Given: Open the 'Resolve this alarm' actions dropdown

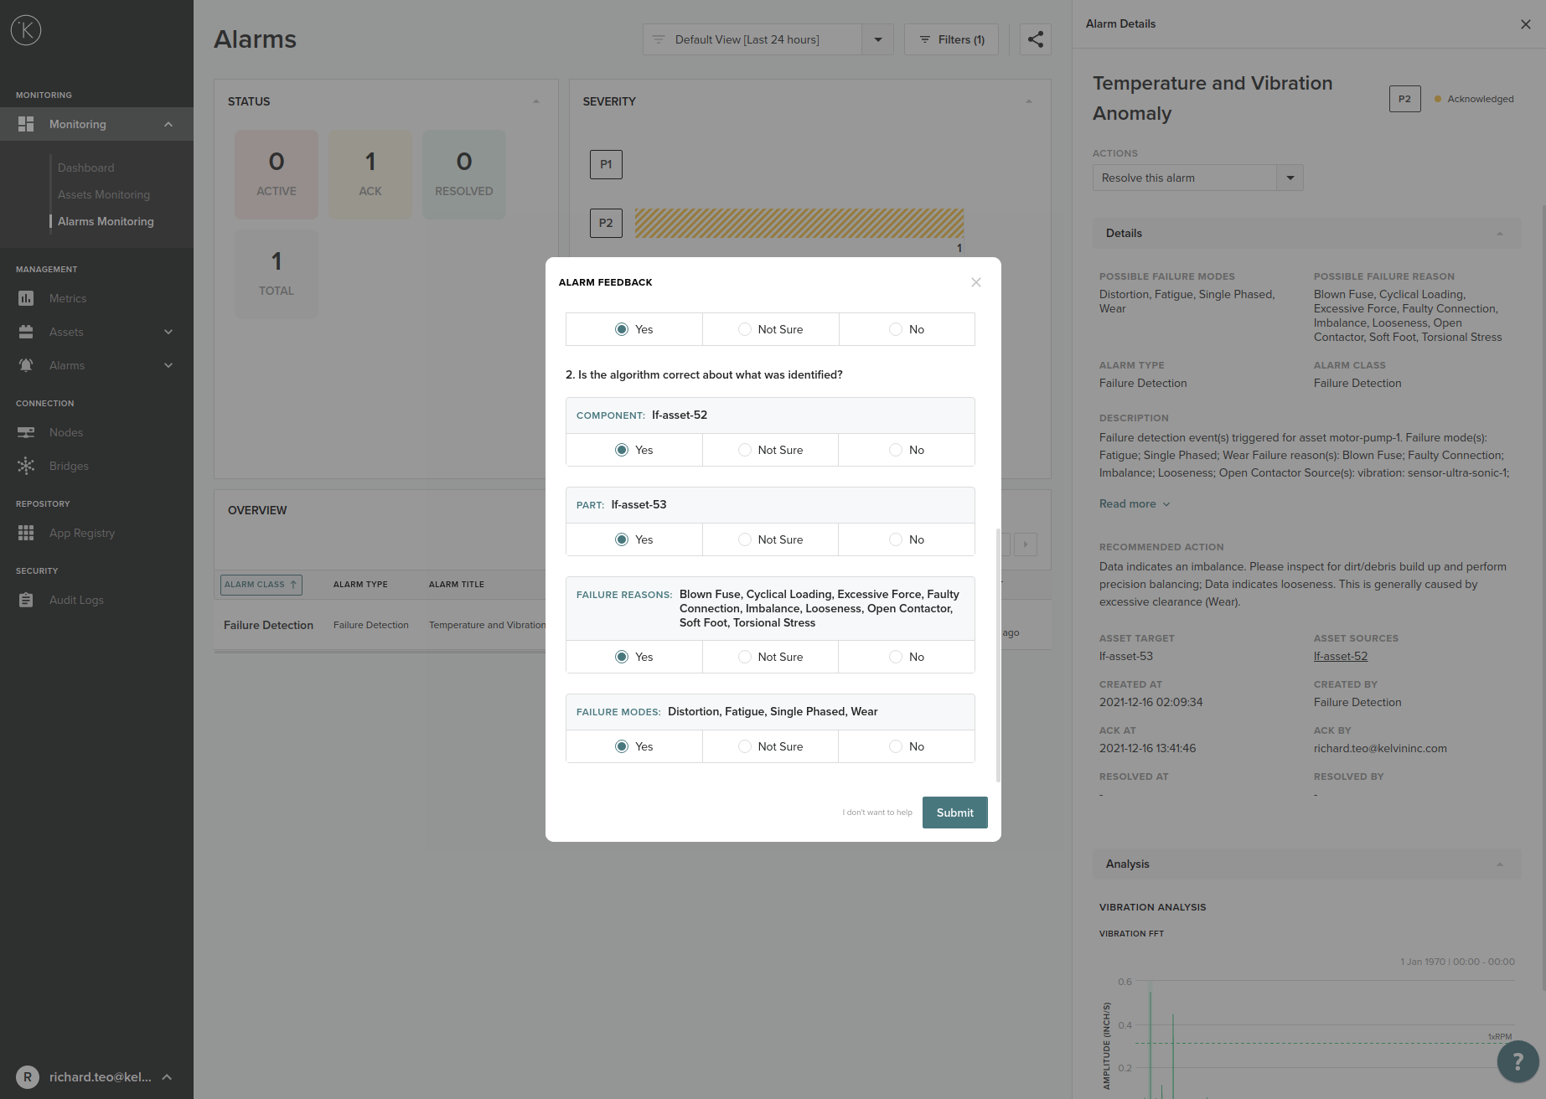Looking at the screenshot, I should tap(1290, 178).
